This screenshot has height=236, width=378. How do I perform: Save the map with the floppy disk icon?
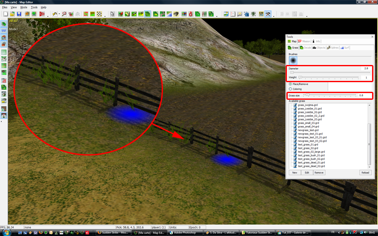pyautogui.click(x=19, y=14)
